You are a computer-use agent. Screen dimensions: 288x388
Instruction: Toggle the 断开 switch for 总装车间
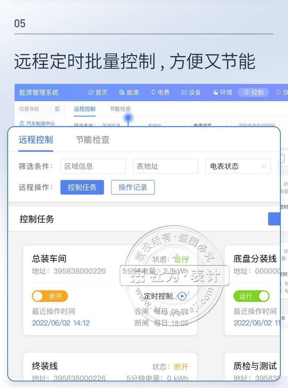tap(50, 296)
